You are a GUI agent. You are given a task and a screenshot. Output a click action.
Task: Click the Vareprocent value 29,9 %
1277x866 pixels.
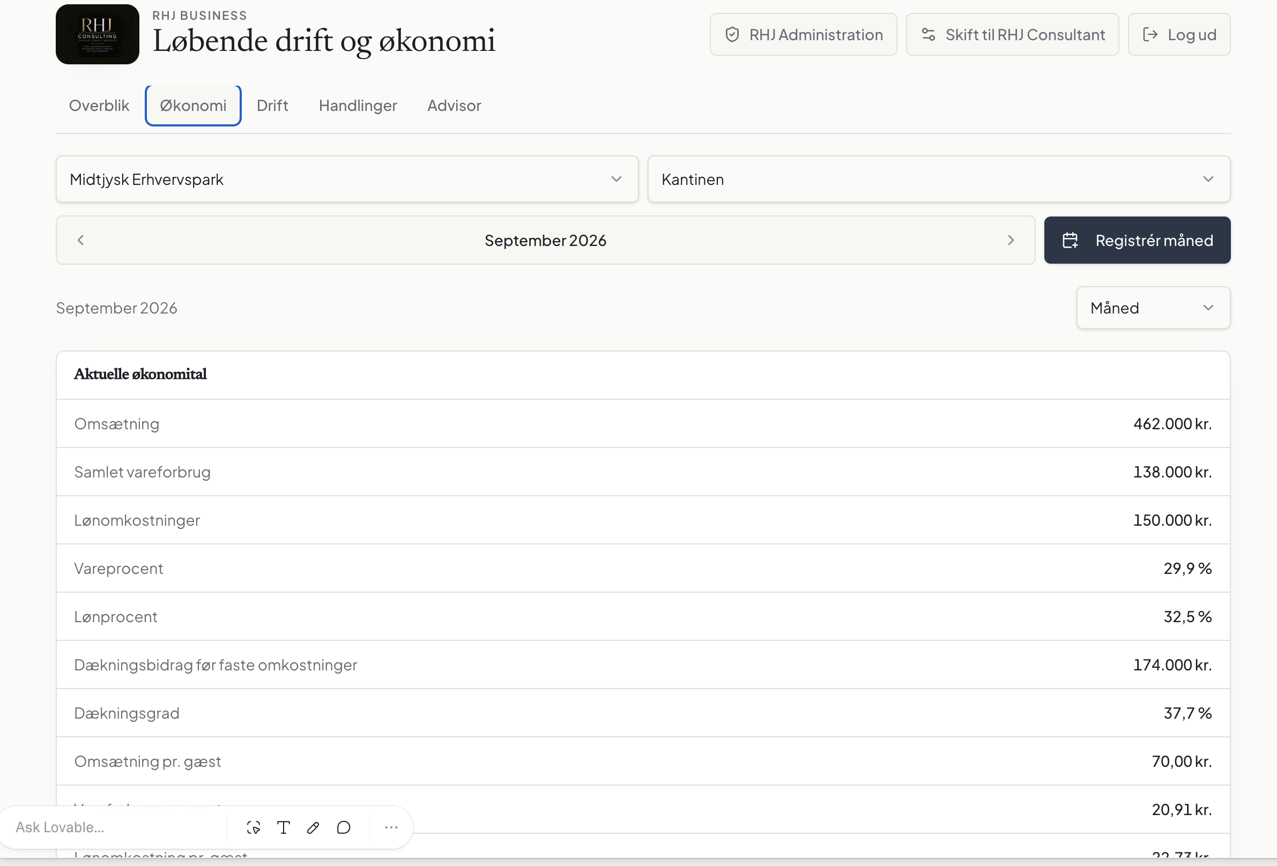click(x=1187, y=569)
